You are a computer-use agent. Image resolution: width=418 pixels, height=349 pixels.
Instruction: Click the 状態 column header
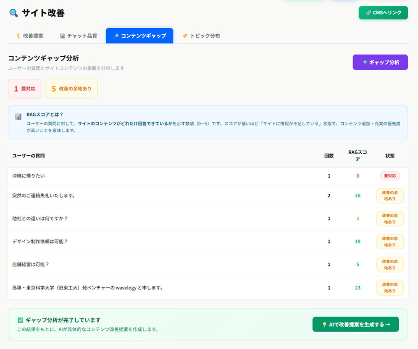[x=390, y=156]
